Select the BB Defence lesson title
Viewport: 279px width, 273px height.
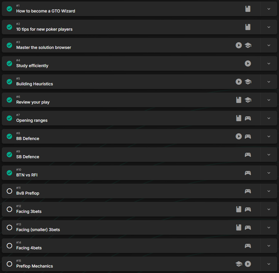(x=28, y=138)
